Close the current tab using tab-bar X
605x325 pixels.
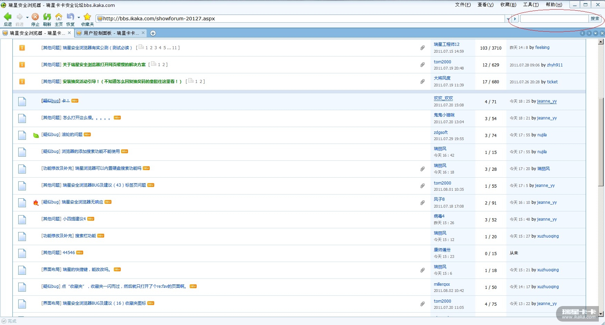click(602, 33)
